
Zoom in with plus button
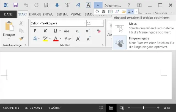pos(158,108)
